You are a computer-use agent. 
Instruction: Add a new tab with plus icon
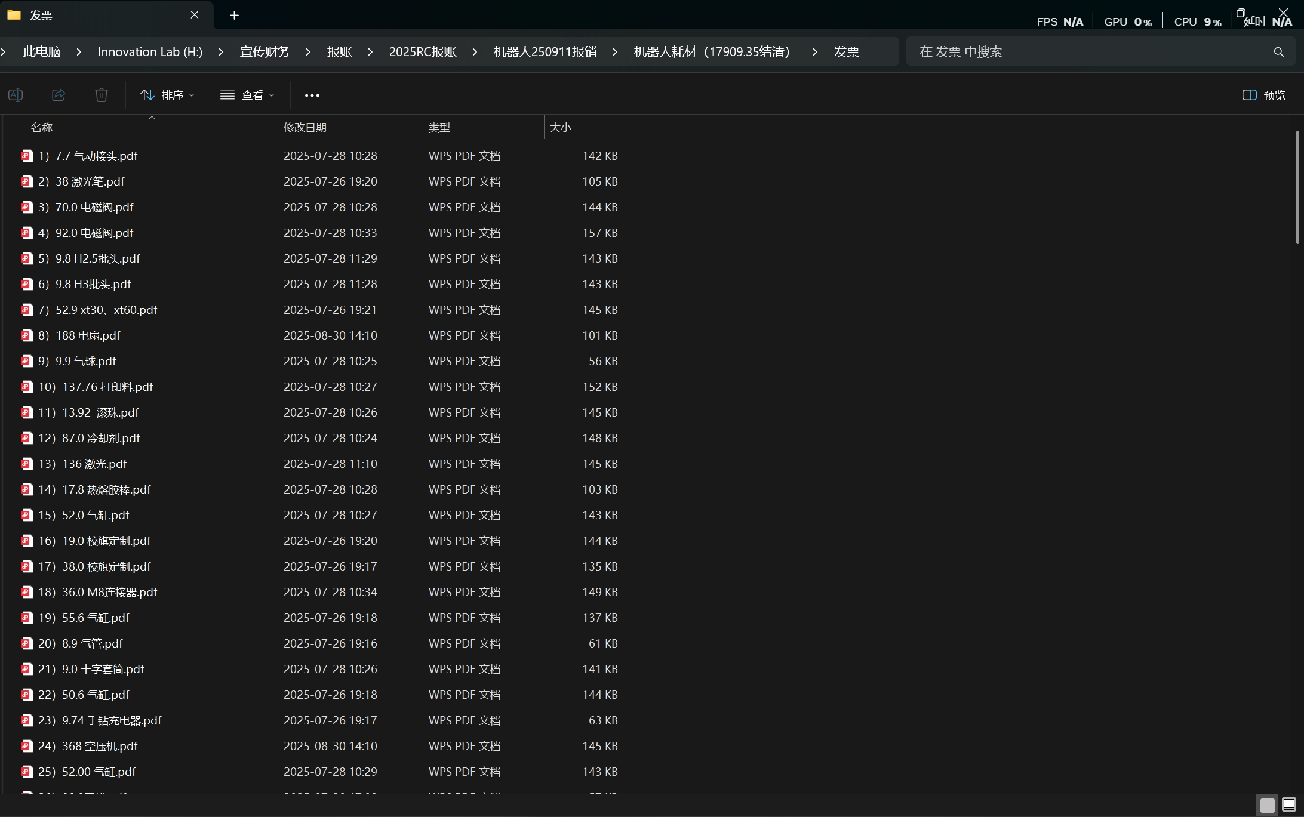point(234,15)
